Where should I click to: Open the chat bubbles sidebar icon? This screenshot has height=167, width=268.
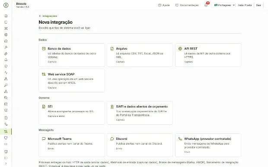pyautogui.click(x=6, y=98)
